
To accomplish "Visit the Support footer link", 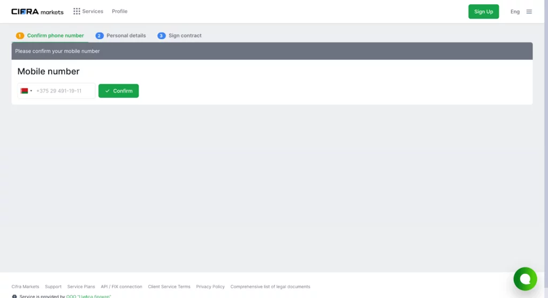I will 53,287.
